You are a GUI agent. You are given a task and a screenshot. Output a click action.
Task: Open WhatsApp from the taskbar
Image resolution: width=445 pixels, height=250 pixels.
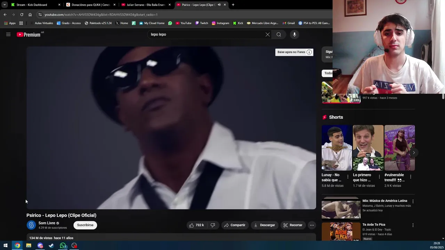tap(63, 245)
